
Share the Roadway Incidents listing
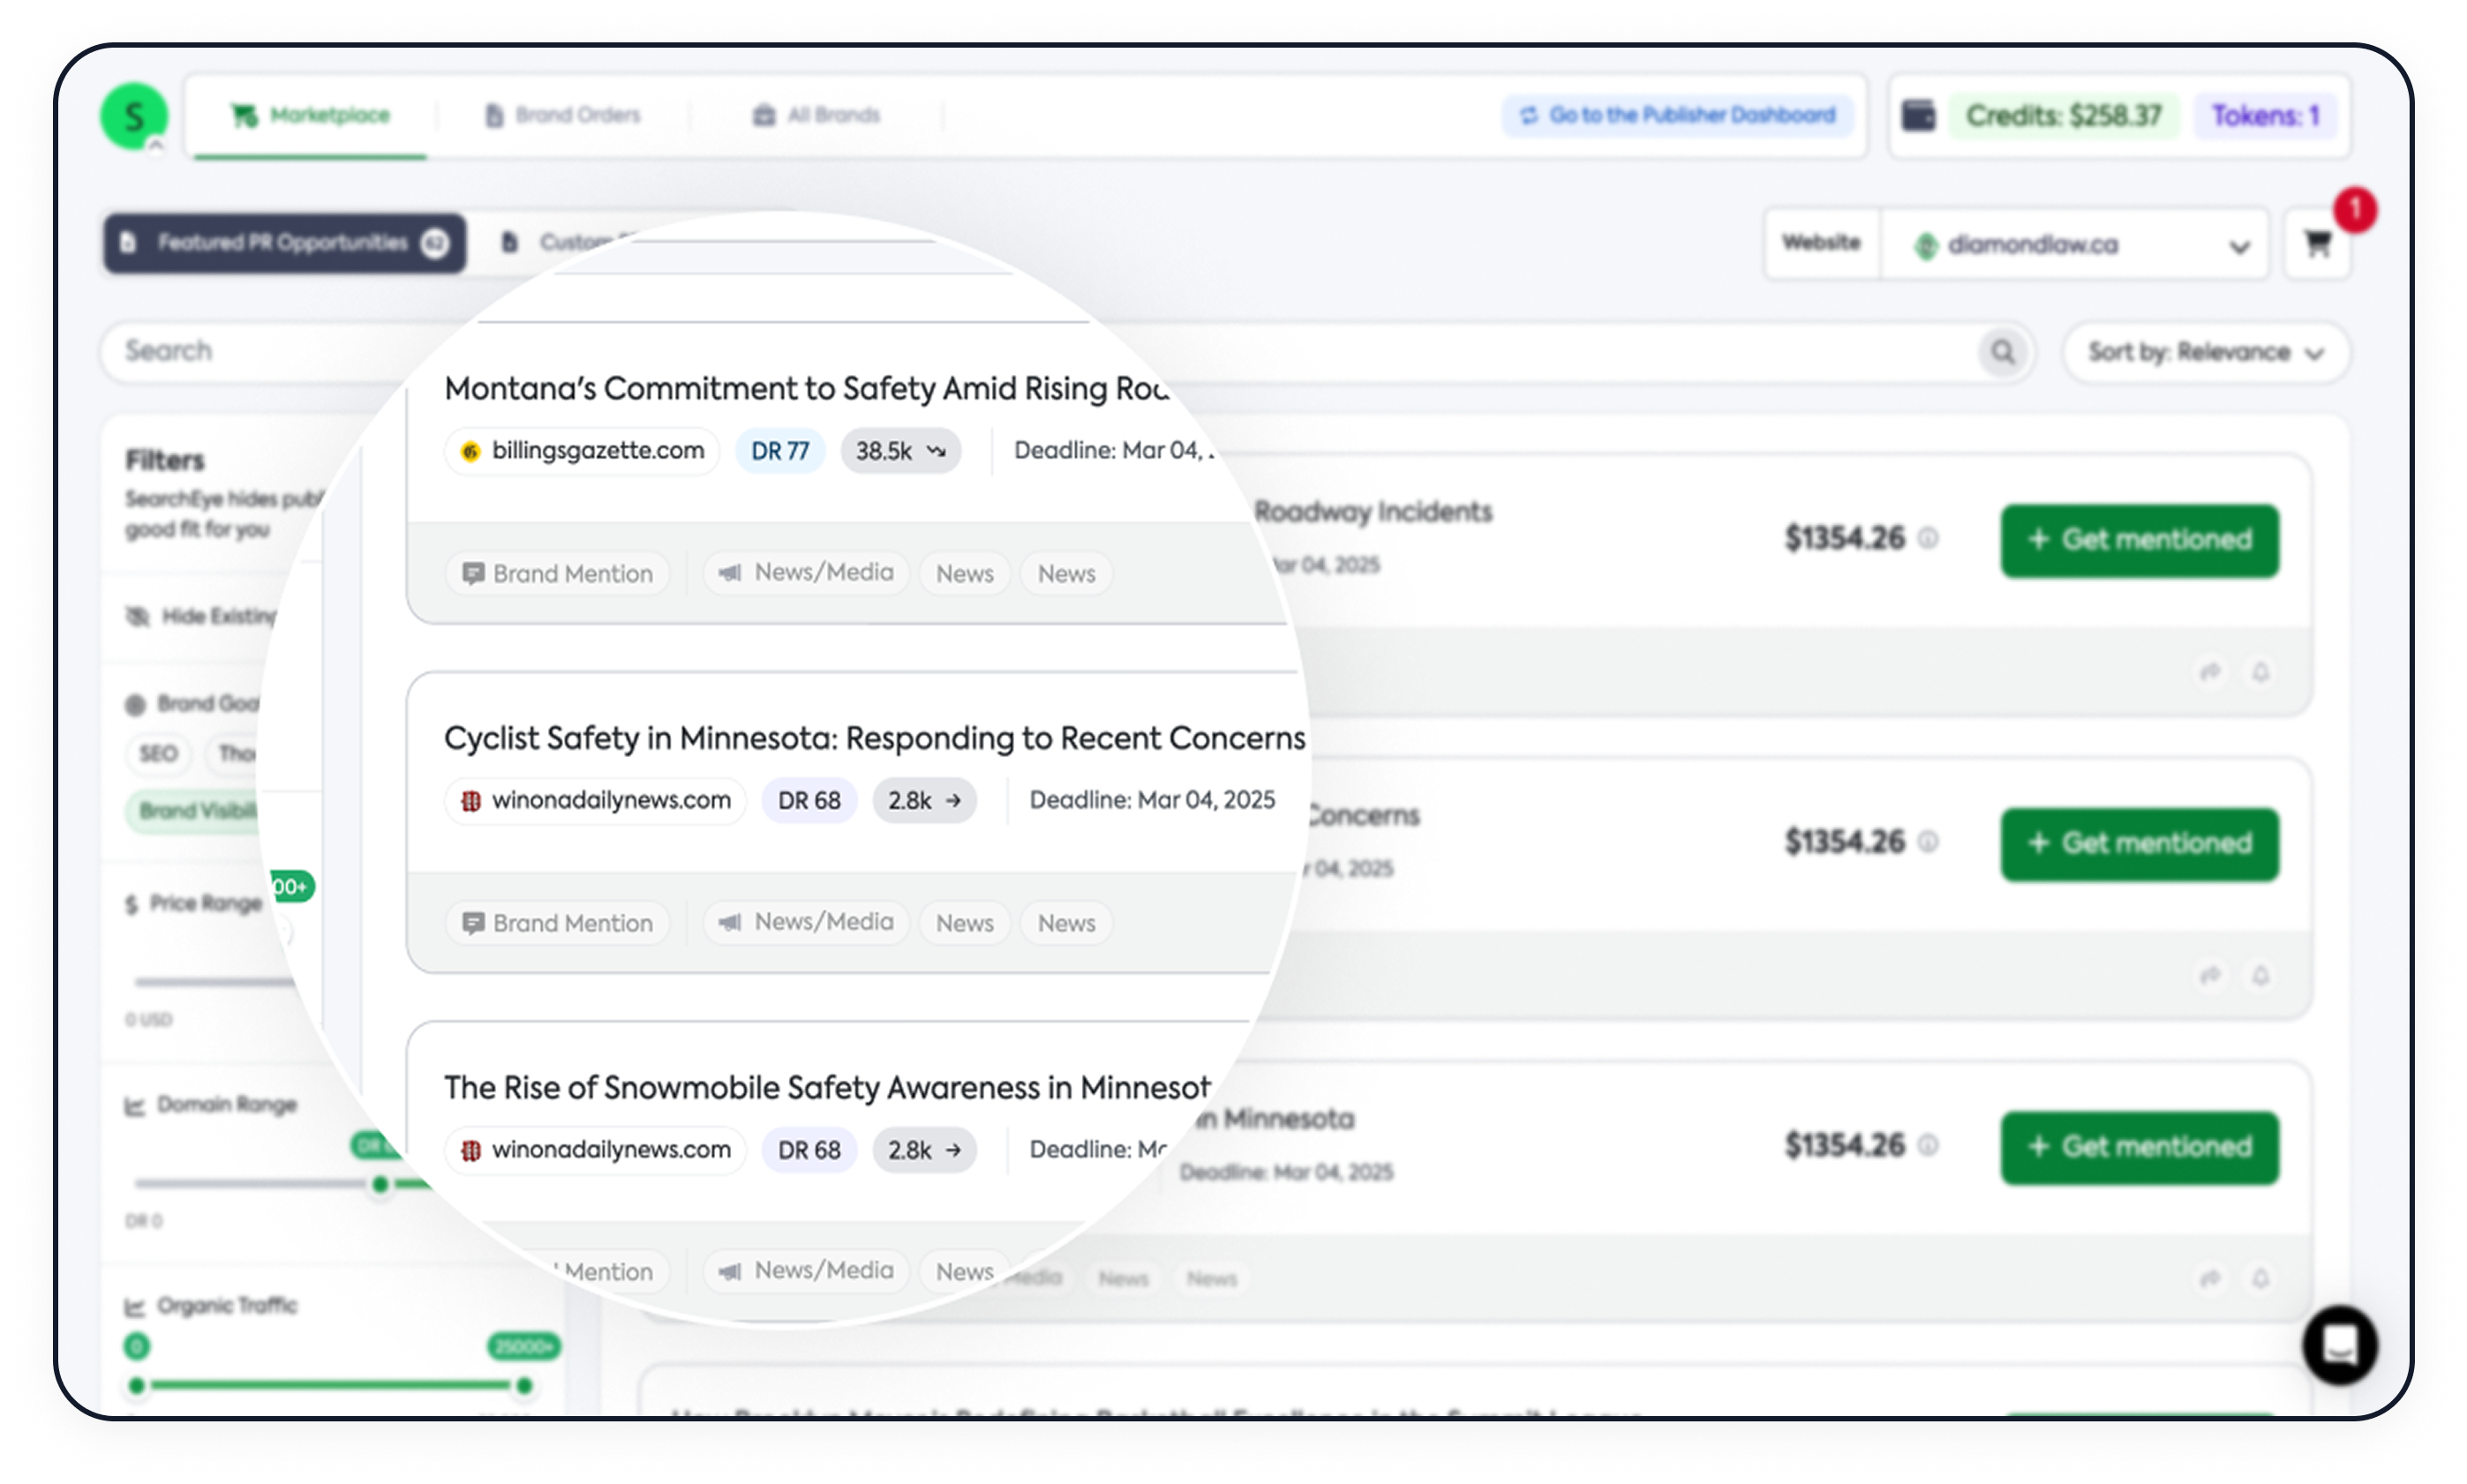point(2210,671)
